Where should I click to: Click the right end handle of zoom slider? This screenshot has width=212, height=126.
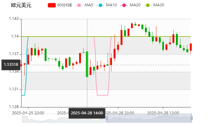(193, 118)
